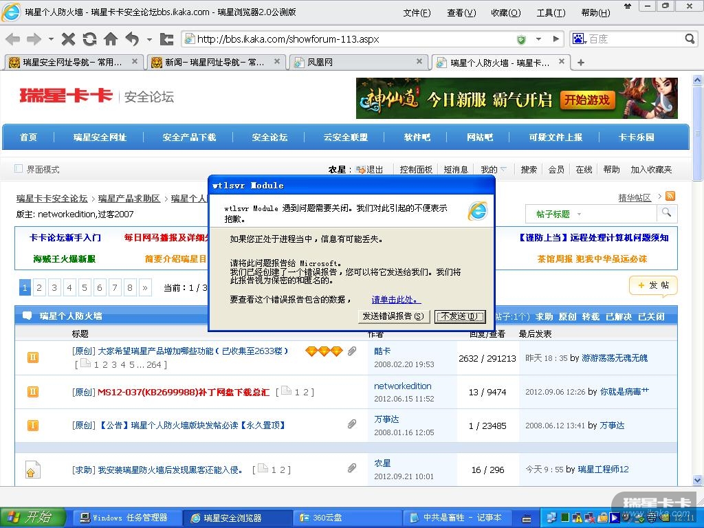Open the 文件(F) menu
704x528 pixels.
417,13
